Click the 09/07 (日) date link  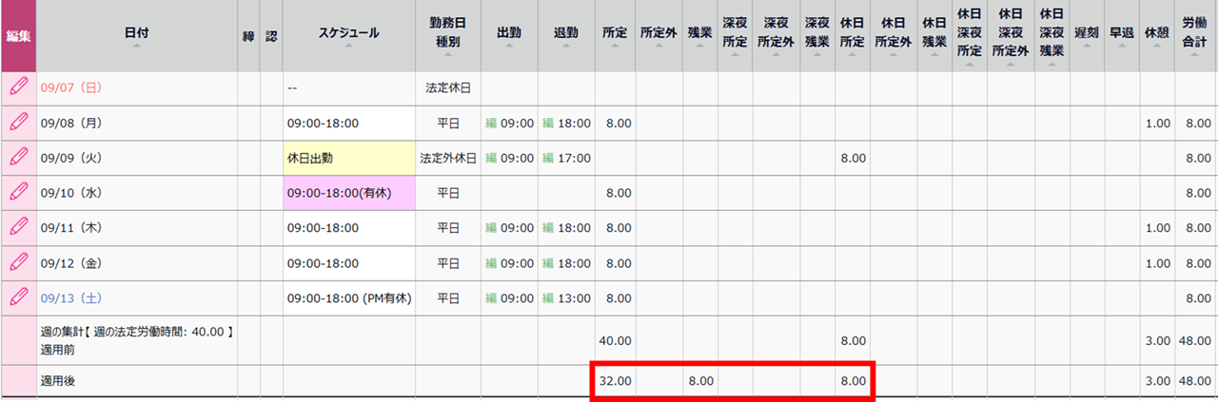pos(70,87)
